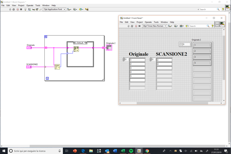Click Abort Execution in Front Panel toolbar
Image resolution: width=231 pixels, height=154 pixels.
136,26
